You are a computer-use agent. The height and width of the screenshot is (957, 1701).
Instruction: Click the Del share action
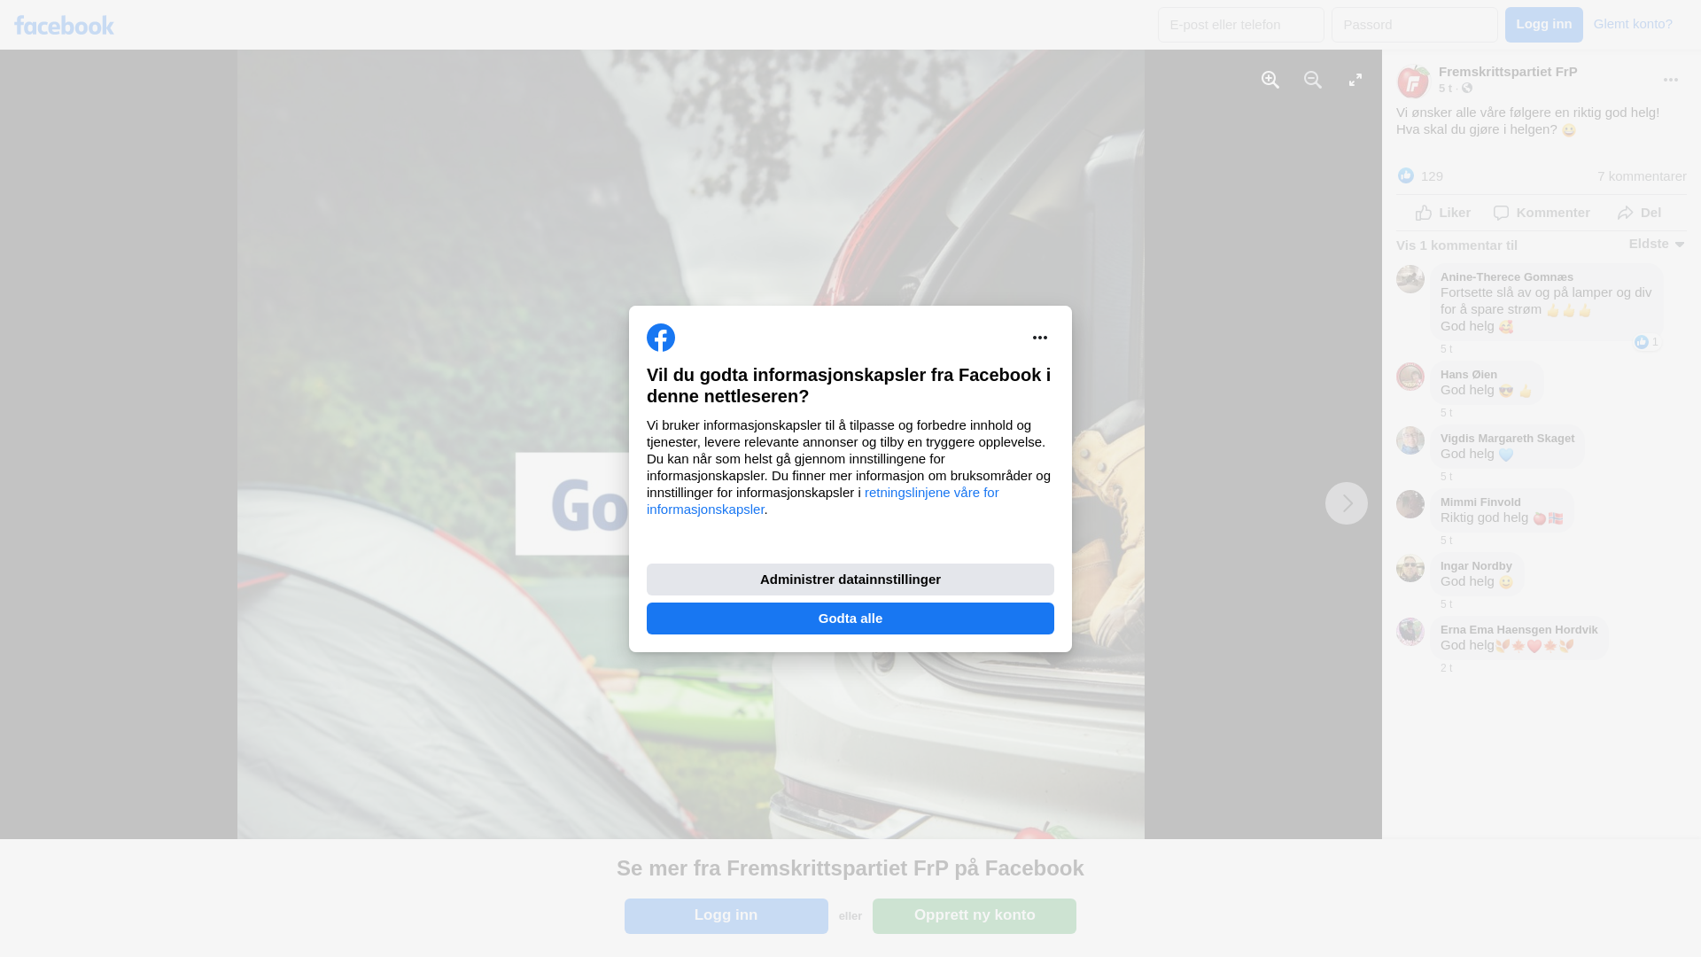[x=1638, y=213]
